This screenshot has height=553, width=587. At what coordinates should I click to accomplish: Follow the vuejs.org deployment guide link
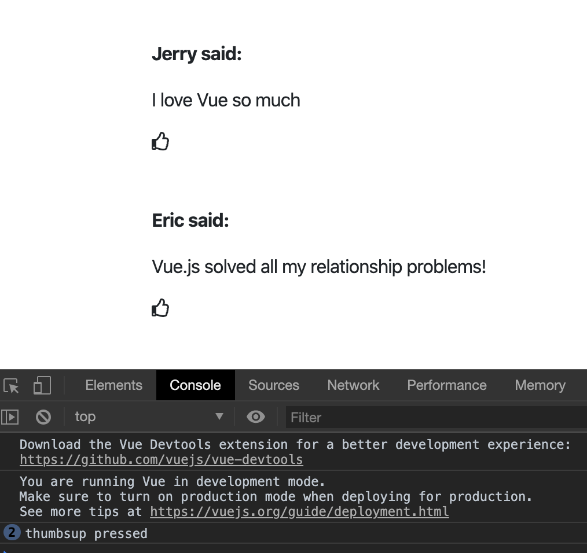pyautogui.click(x=299, y=512)
